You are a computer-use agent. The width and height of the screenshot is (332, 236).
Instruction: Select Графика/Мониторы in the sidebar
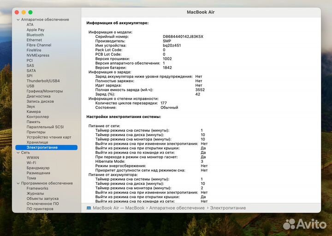pyautogui.click(x=44, y=91)
